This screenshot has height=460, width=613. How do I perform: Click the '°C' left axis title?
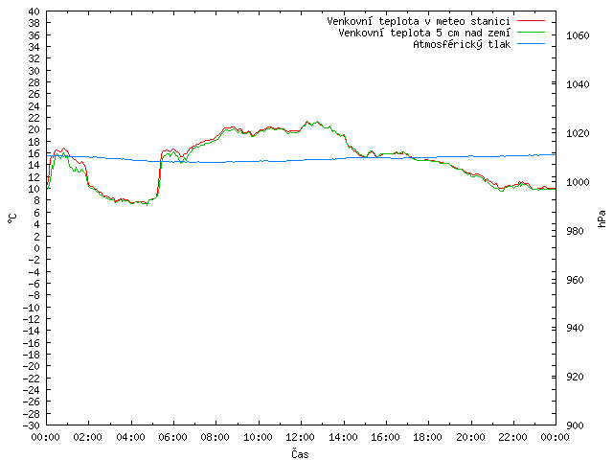[12, 218]
